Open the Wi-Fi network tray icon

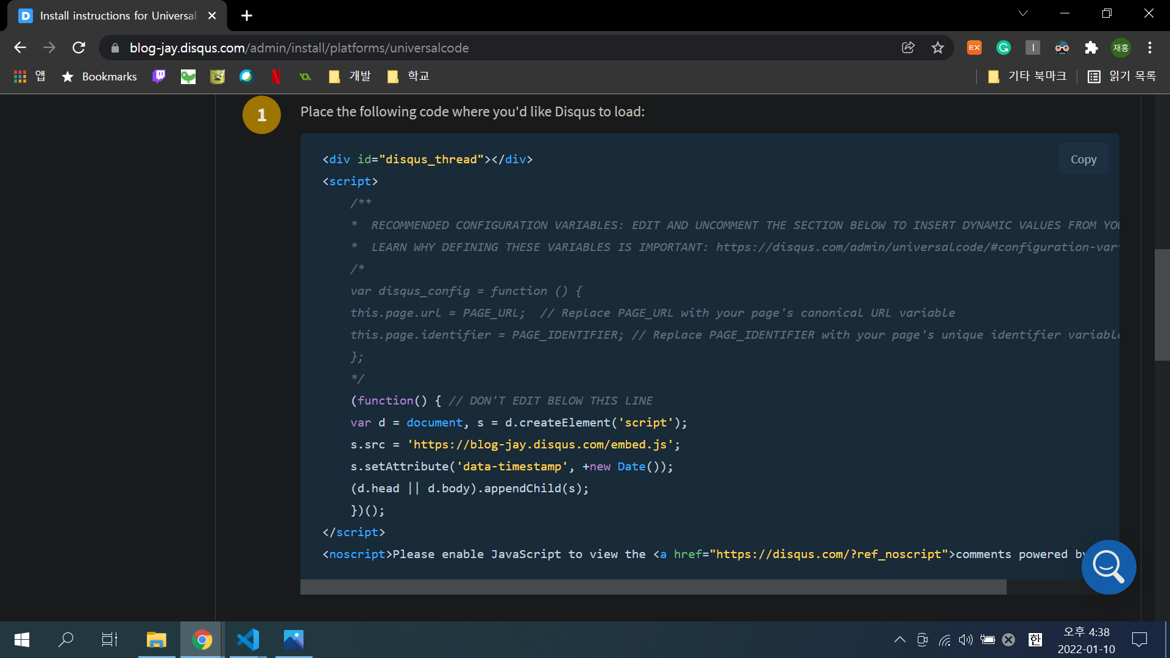click(x=945, y=640)
